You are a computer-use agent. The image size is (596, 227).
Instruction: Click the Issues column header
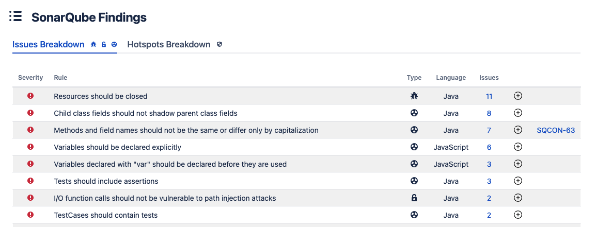coord(489,77)
